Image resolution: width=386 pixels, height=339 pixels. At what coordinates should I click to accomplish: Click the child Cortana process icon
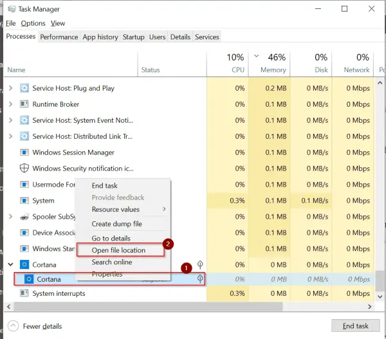point(29,279)
